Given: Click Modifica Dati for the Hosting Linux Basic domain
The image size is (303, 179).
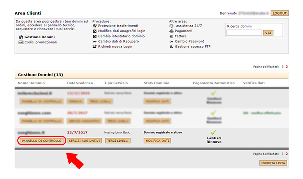Looking at the screenshot, I should coord(157,141).
